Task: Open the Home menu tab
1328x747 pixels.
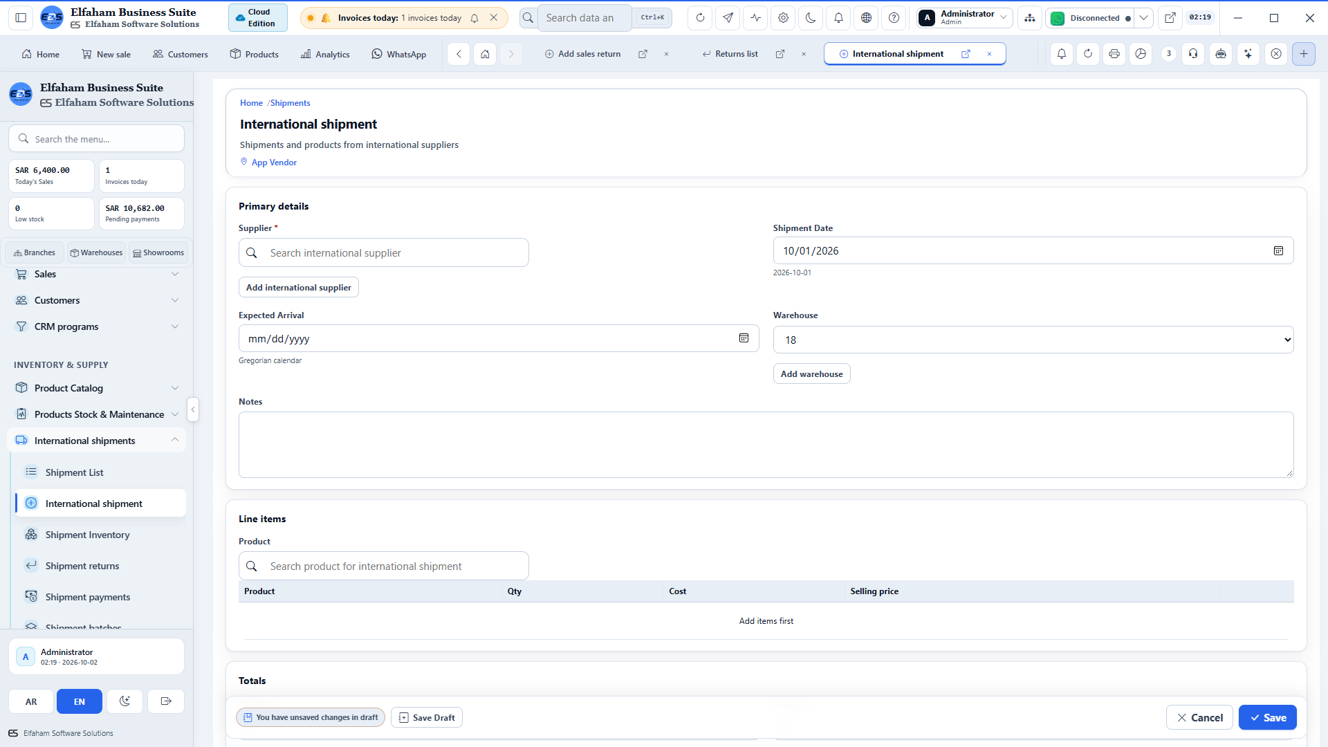Action: (x=41, y=54)
